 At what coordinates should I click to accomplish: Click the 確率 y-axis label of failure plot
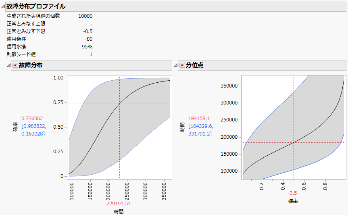click(x=16, y=127)
